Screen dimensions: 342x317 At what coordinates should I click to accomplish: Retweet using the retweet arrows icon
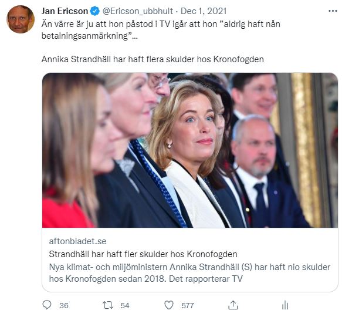108,305
